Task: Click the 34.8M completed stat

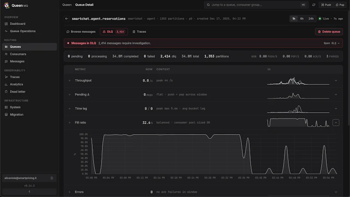Action: 125,56
